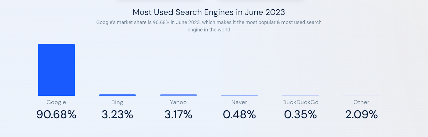Screen dimensions: 428x137
Task: Click the Naver label text
Action: pyautogui.click(x=239, y=102)
